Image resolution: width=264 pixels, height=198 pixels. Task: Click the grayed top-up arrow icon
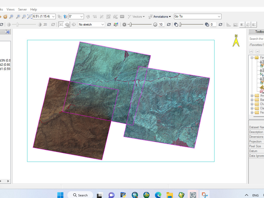[x=59, y=16]
